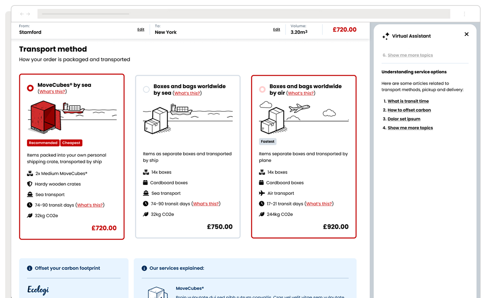Open the How to offset carbon article
This screenshot has width=485, height=298.
click(409, 110)
